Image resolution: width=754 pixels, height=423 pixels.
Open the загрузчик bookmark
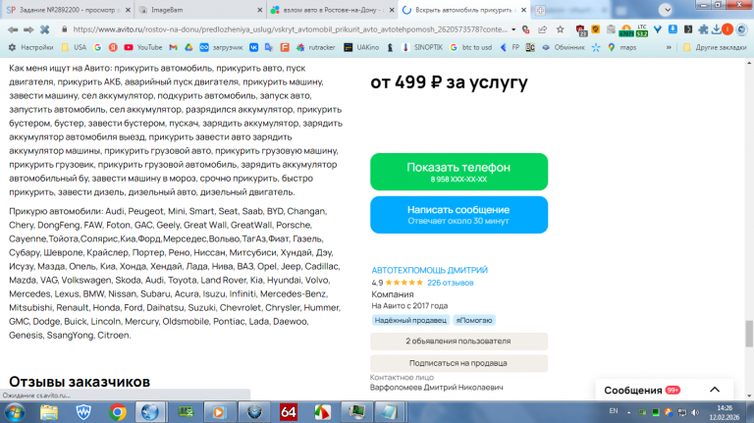[x=221, y=47]
